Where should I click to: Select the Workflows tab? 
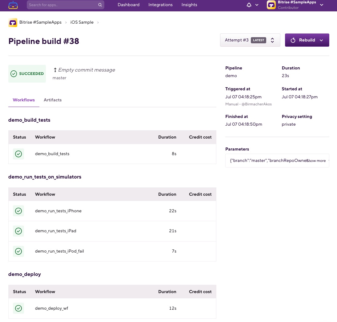point(24,100)
